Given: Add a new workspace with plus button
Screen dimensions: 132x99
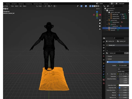Looking at the screenshot, I should pos(50,4).
